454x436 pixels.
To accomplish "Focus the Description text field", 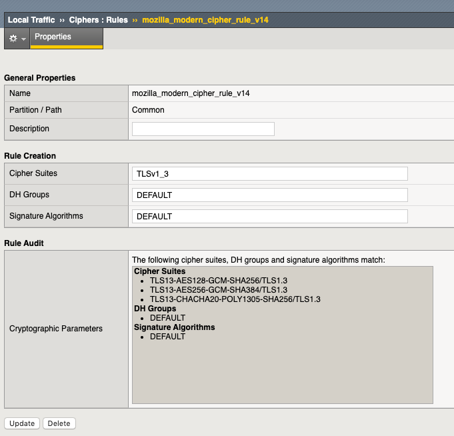I will [x=203, y=129].
